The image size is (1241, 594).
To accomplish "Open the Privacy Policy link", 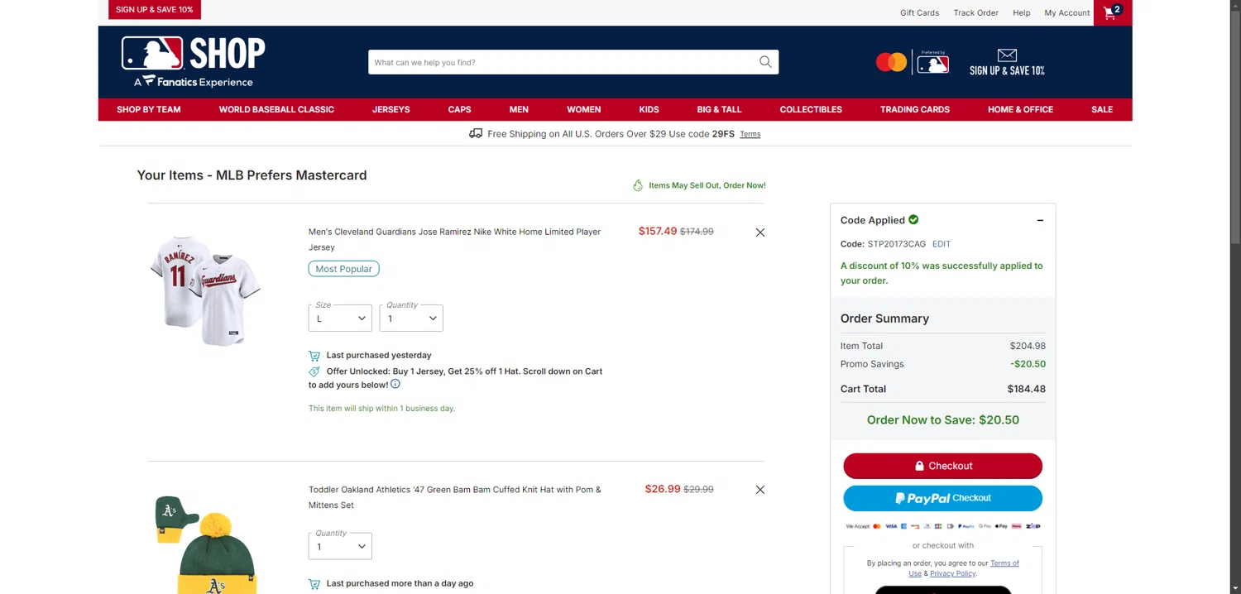I will (x=952, y=573).
